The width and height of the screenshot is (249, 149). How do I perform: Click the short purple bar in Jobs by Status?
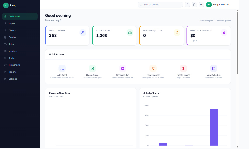(x=163, y=144)
